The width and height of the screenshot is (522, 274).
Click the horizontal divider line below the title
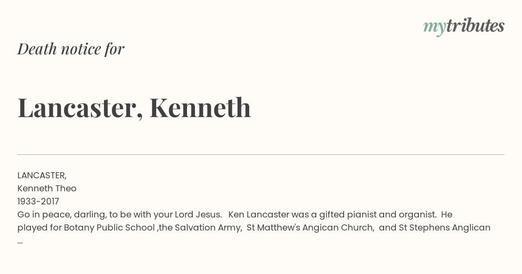(261, 154)
